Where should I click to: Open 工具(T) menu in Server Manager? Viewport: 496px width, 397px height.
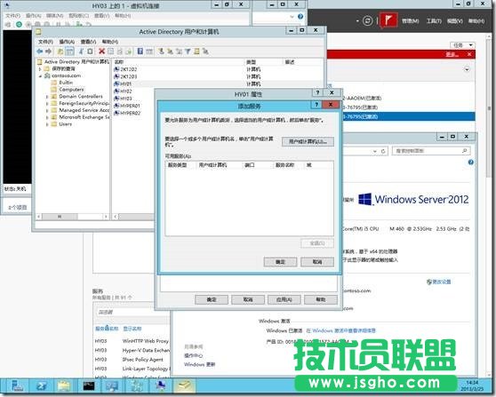[x=434, y=20]
